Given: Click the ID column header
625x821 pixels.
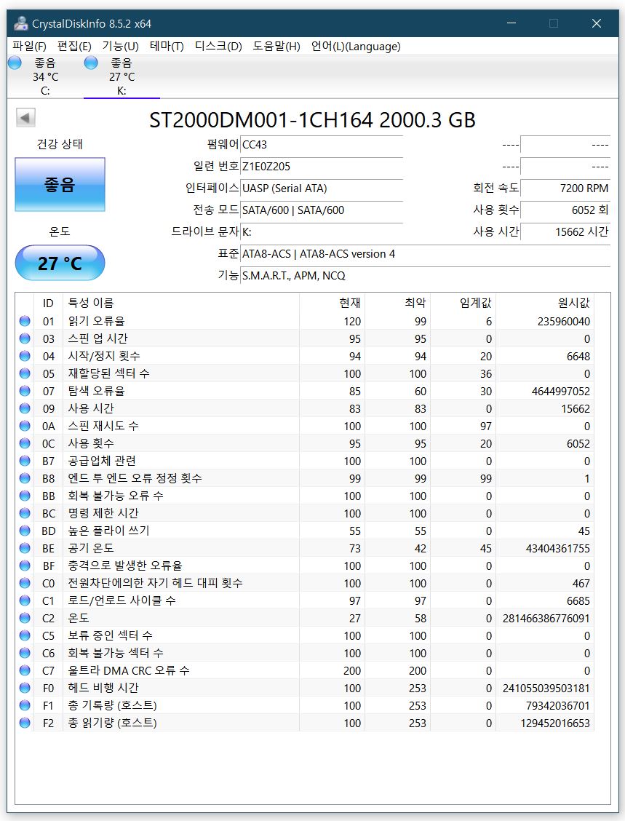Looking at the screenshot, I should click(x=48, y=303).
